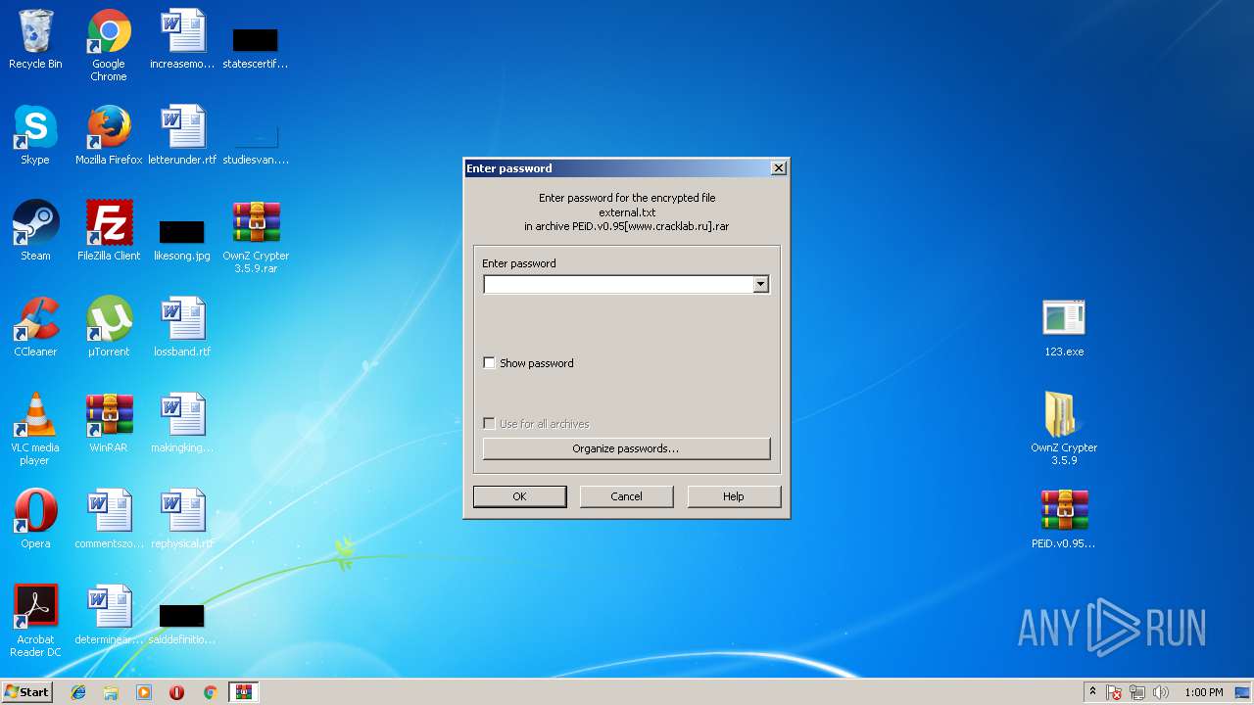Open the FileZilla Client shortcut
This screenshot has width=1254, height=705.
(x=109, y=232)
